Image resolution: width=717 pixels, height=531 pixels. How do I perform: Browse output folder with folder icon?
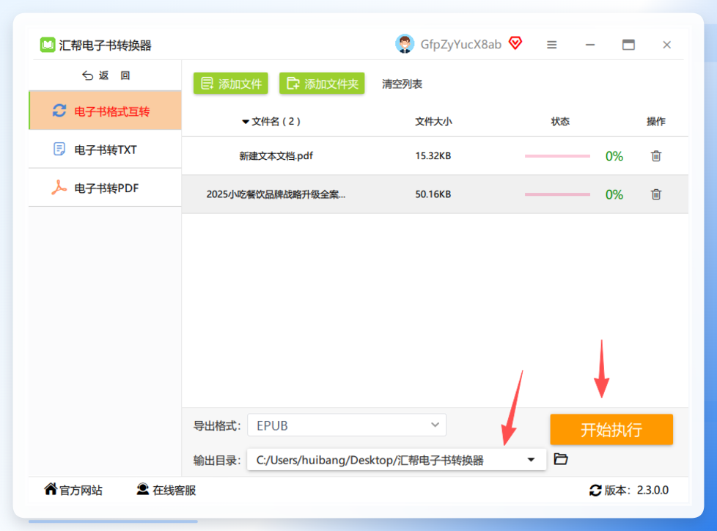(x=561, y=458)
